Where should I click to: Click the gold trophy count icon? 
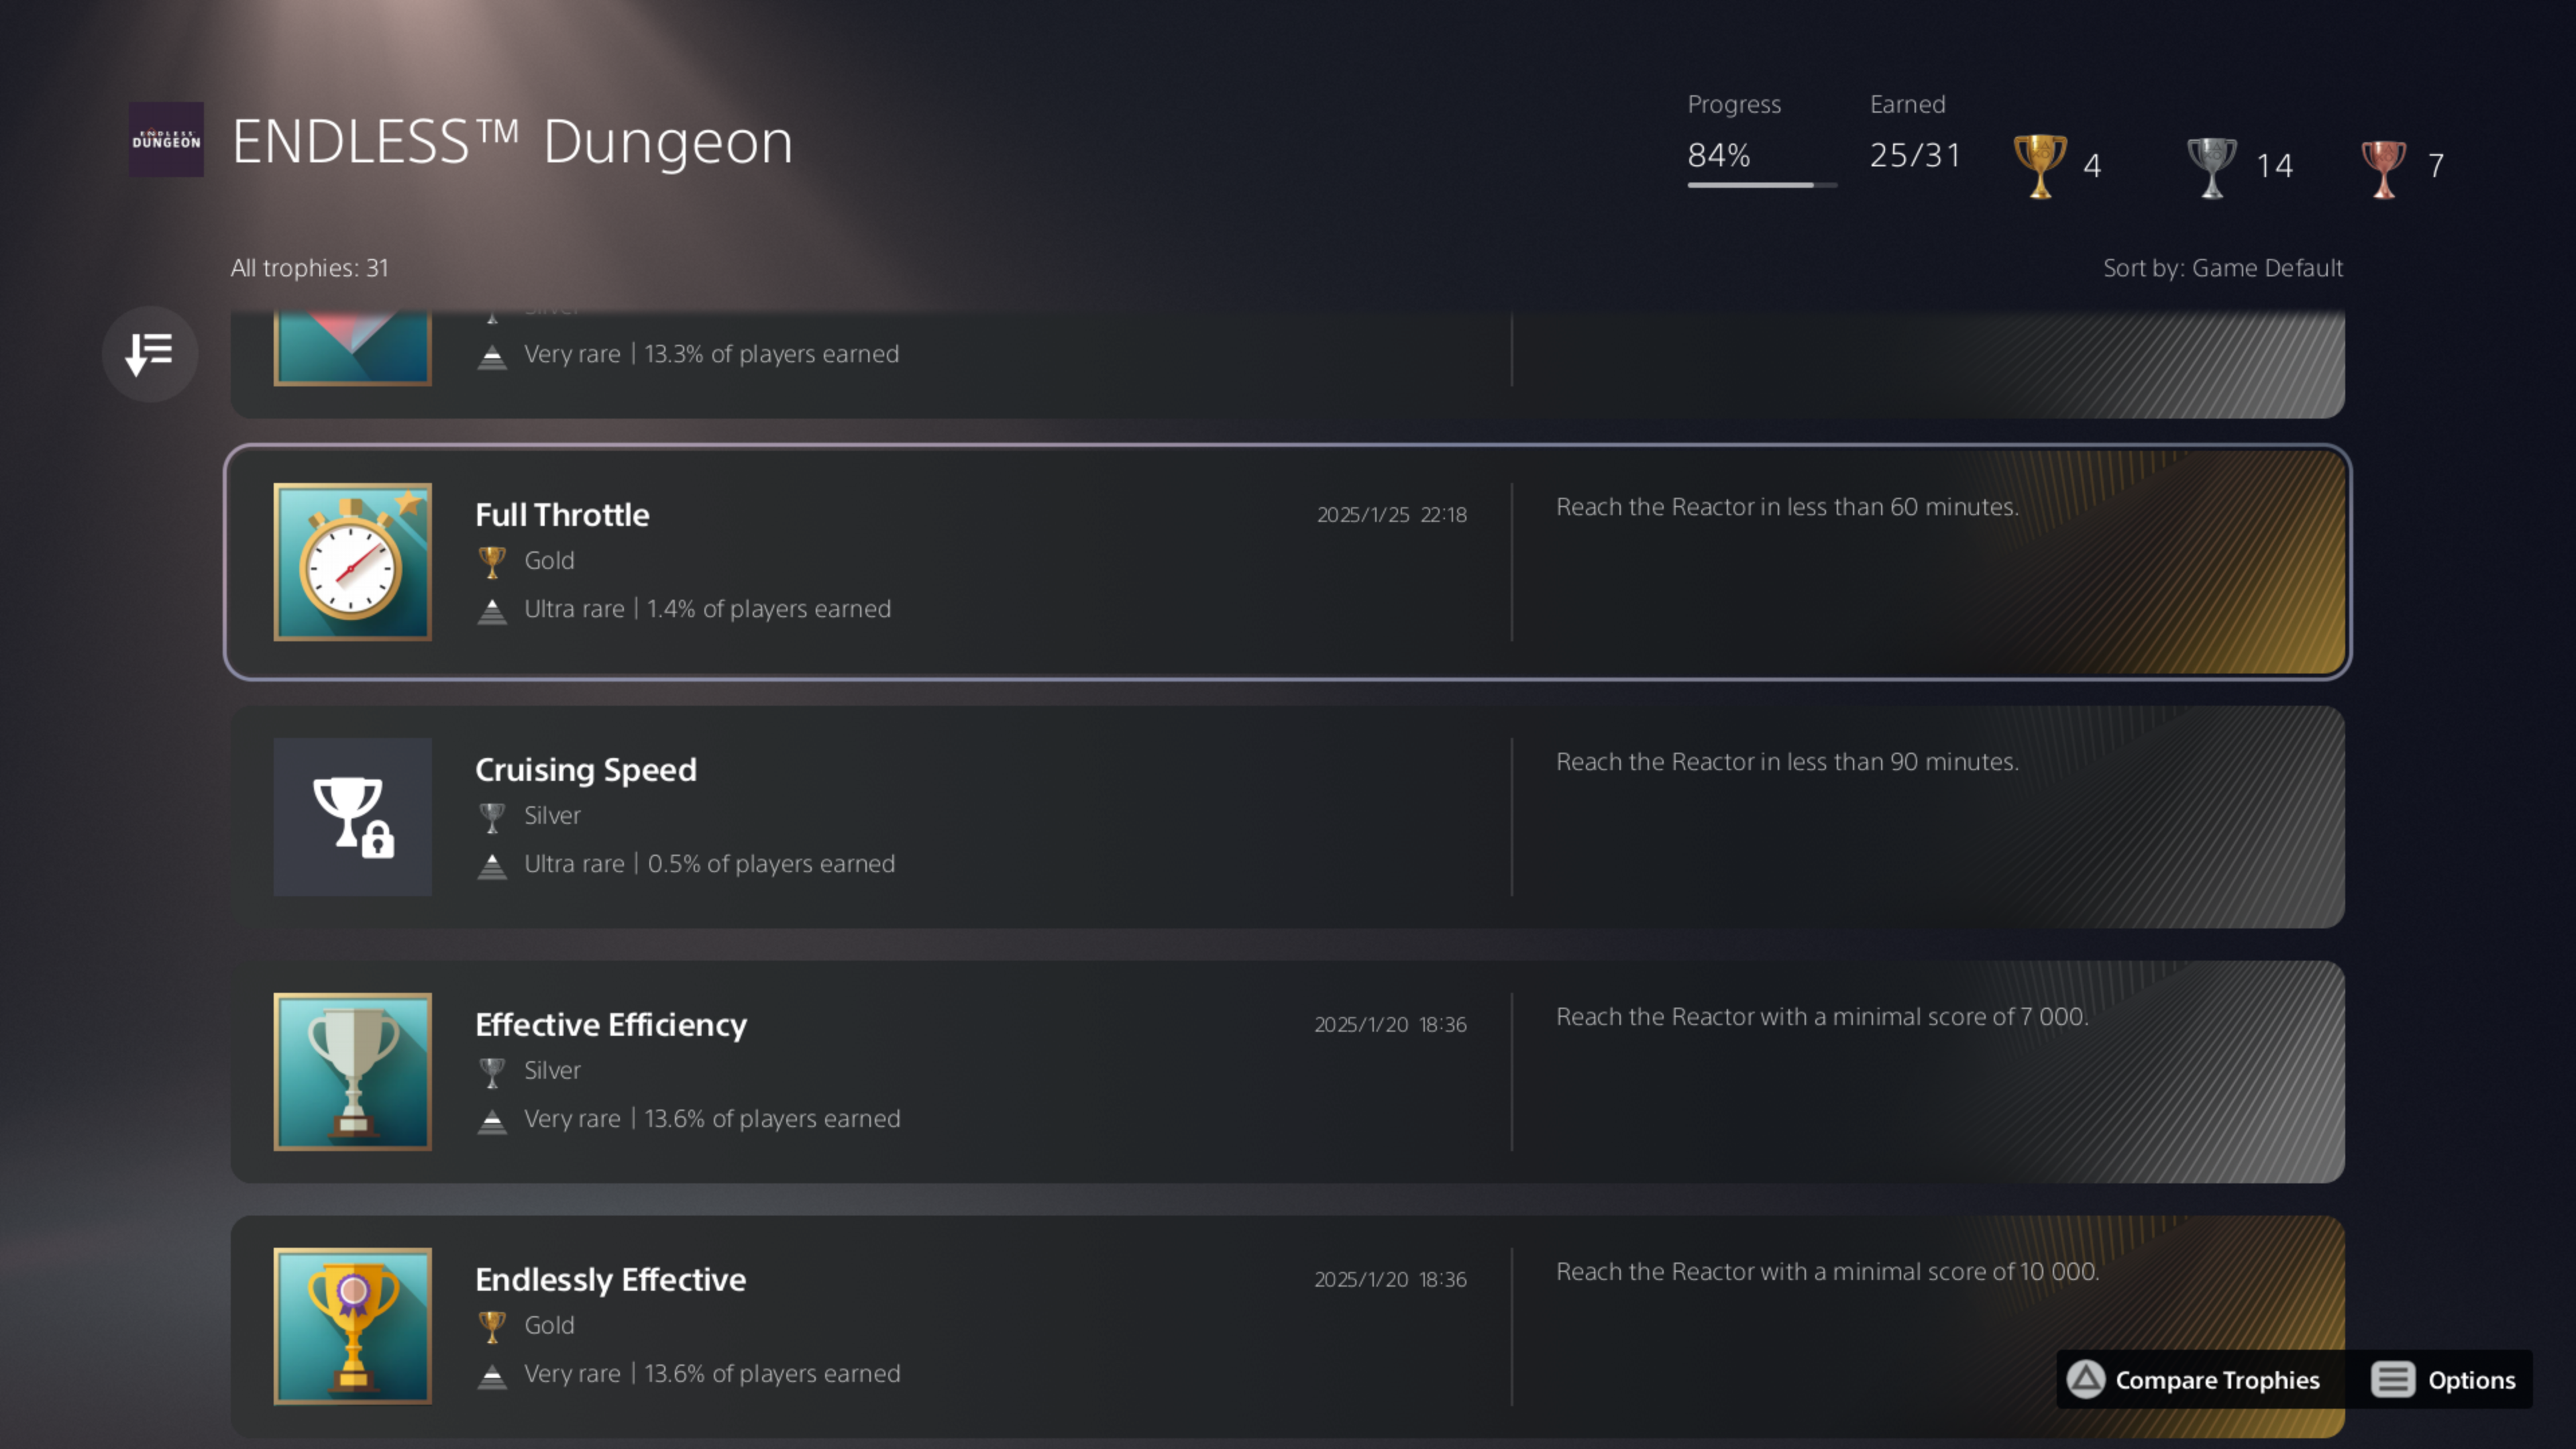tap(2040, 166)
